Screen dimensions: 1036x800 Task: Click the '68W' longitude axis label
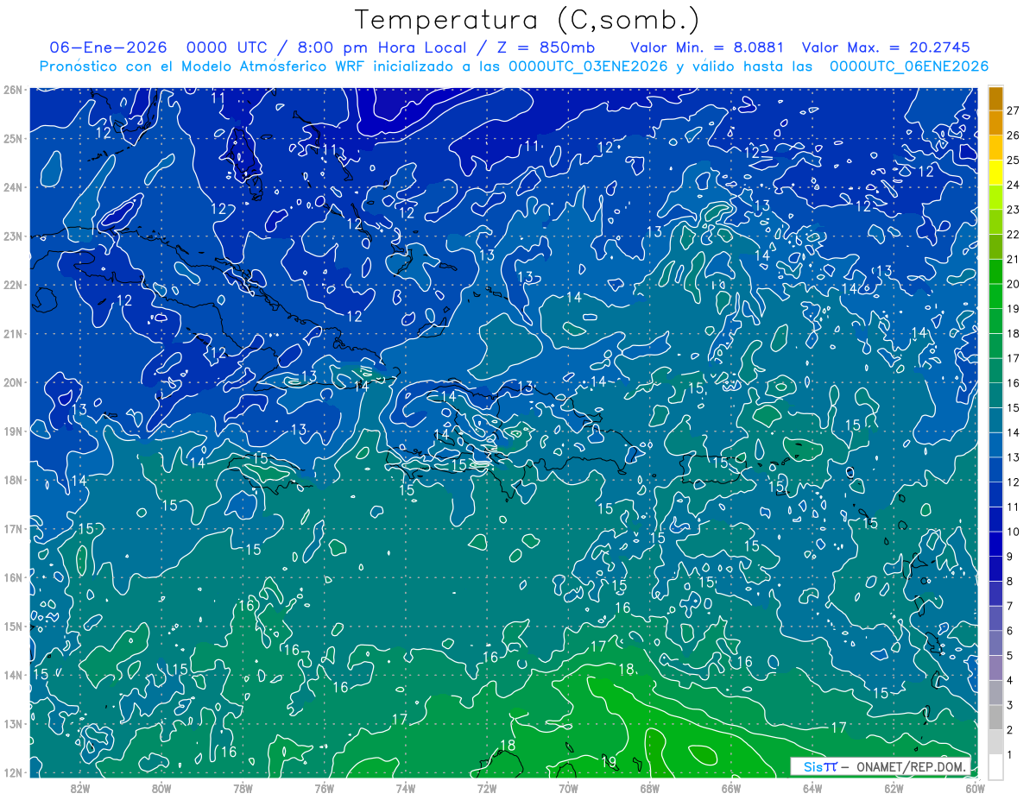[x=650, y=787]
